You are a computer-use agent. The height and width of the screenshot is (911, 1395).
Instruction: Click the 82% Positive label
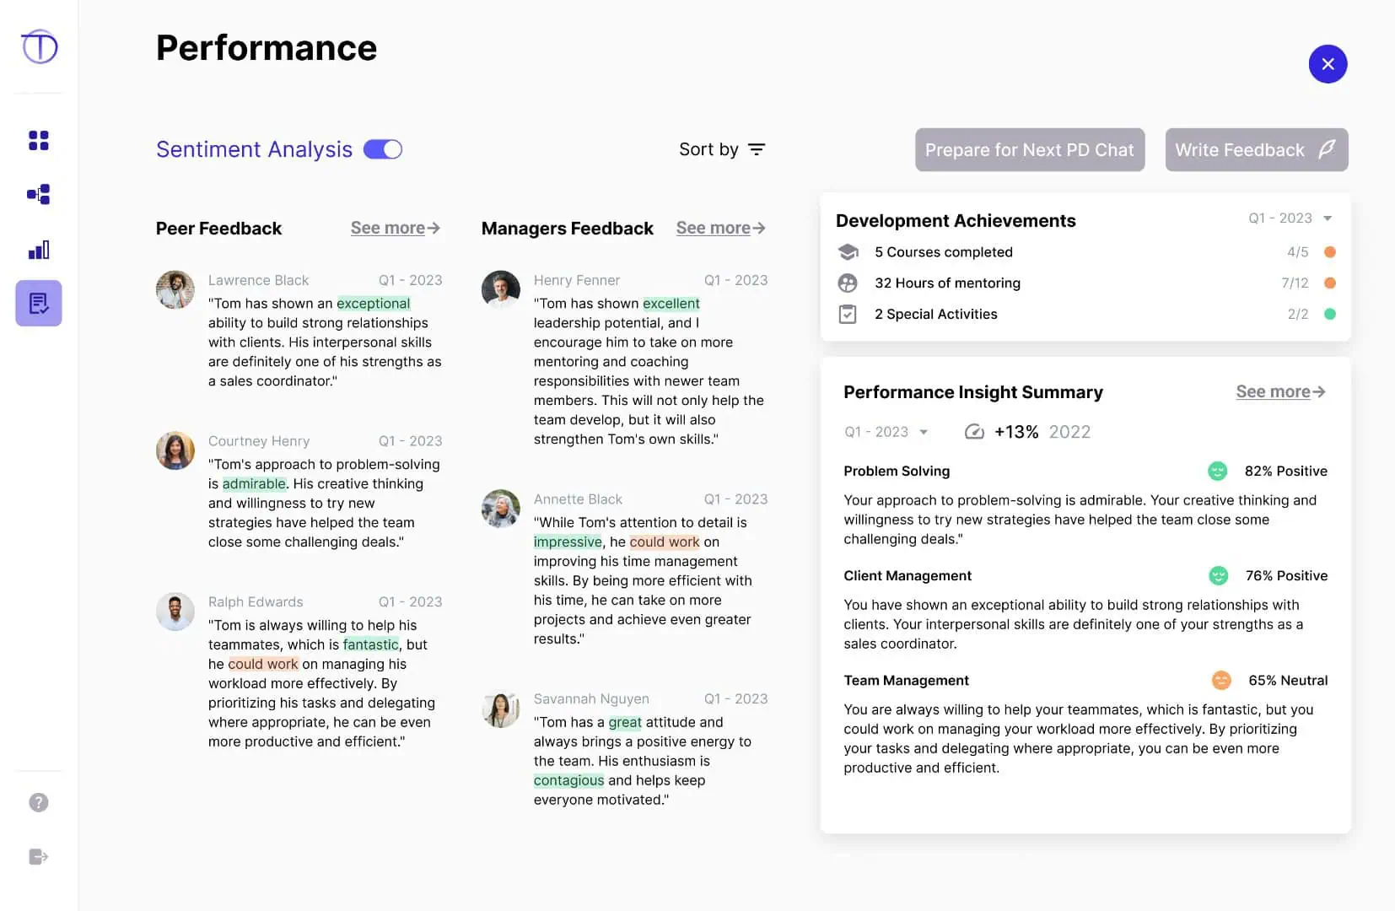point(1285,471)
